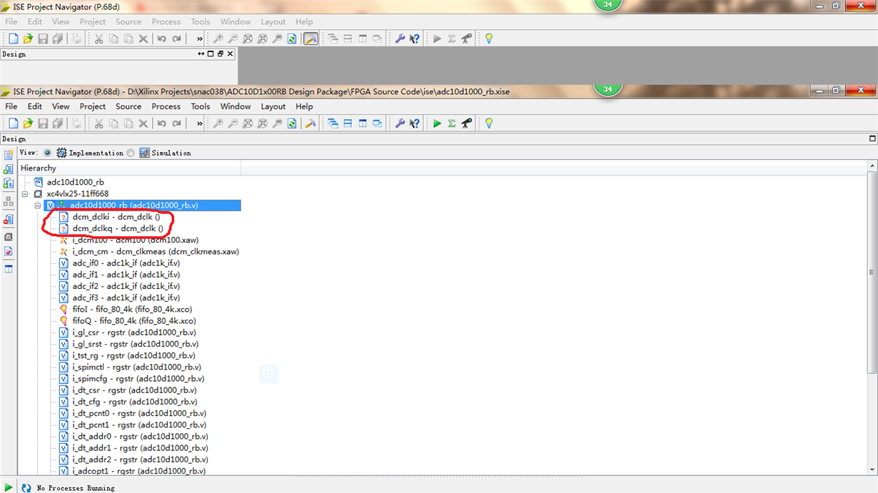Click Redo arrow in lower window toolbar
The width and height of the screenshot is (878, 493).
pyautogui.click(x=177, y=123)
